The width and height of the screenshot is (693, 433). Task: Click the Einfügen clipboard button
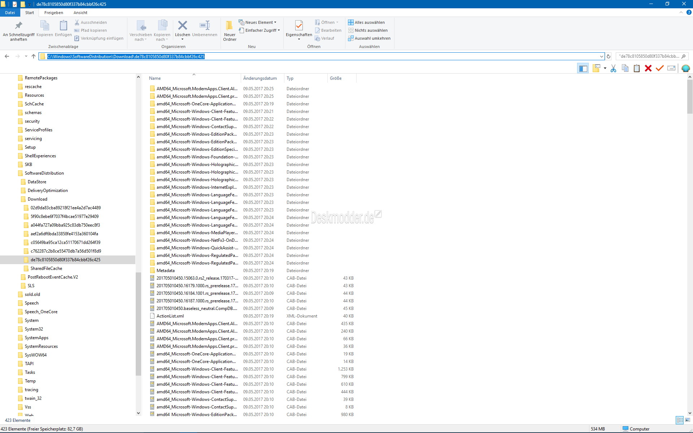click(x=63, y=29)
